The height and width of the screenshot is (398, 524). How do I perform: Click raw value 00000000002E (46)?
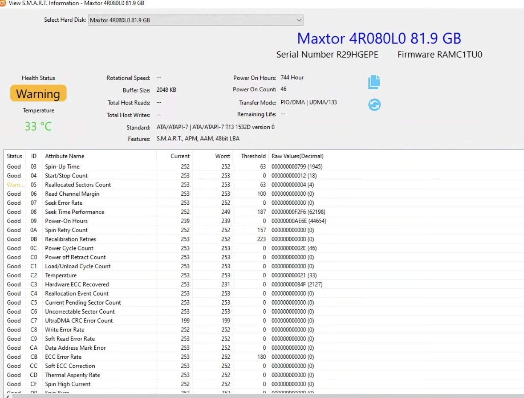(294, 248)
